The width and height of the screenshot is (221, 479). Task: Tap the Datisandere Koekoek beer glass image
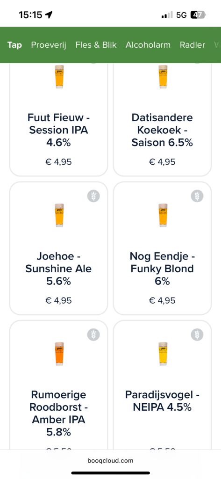tap(163, 76)
